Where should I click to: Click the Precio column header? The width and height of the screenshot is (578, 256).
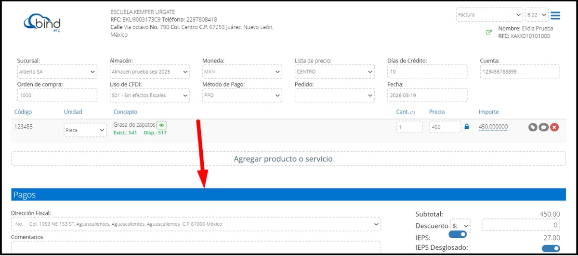click(x=437, y=112)
